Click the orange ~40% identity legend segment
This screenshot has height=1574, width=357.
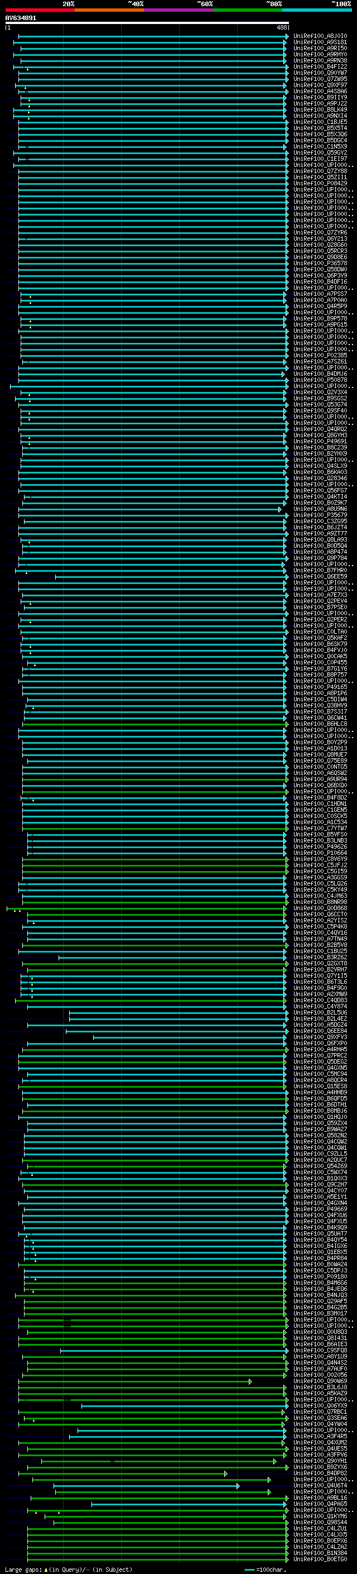109,10
